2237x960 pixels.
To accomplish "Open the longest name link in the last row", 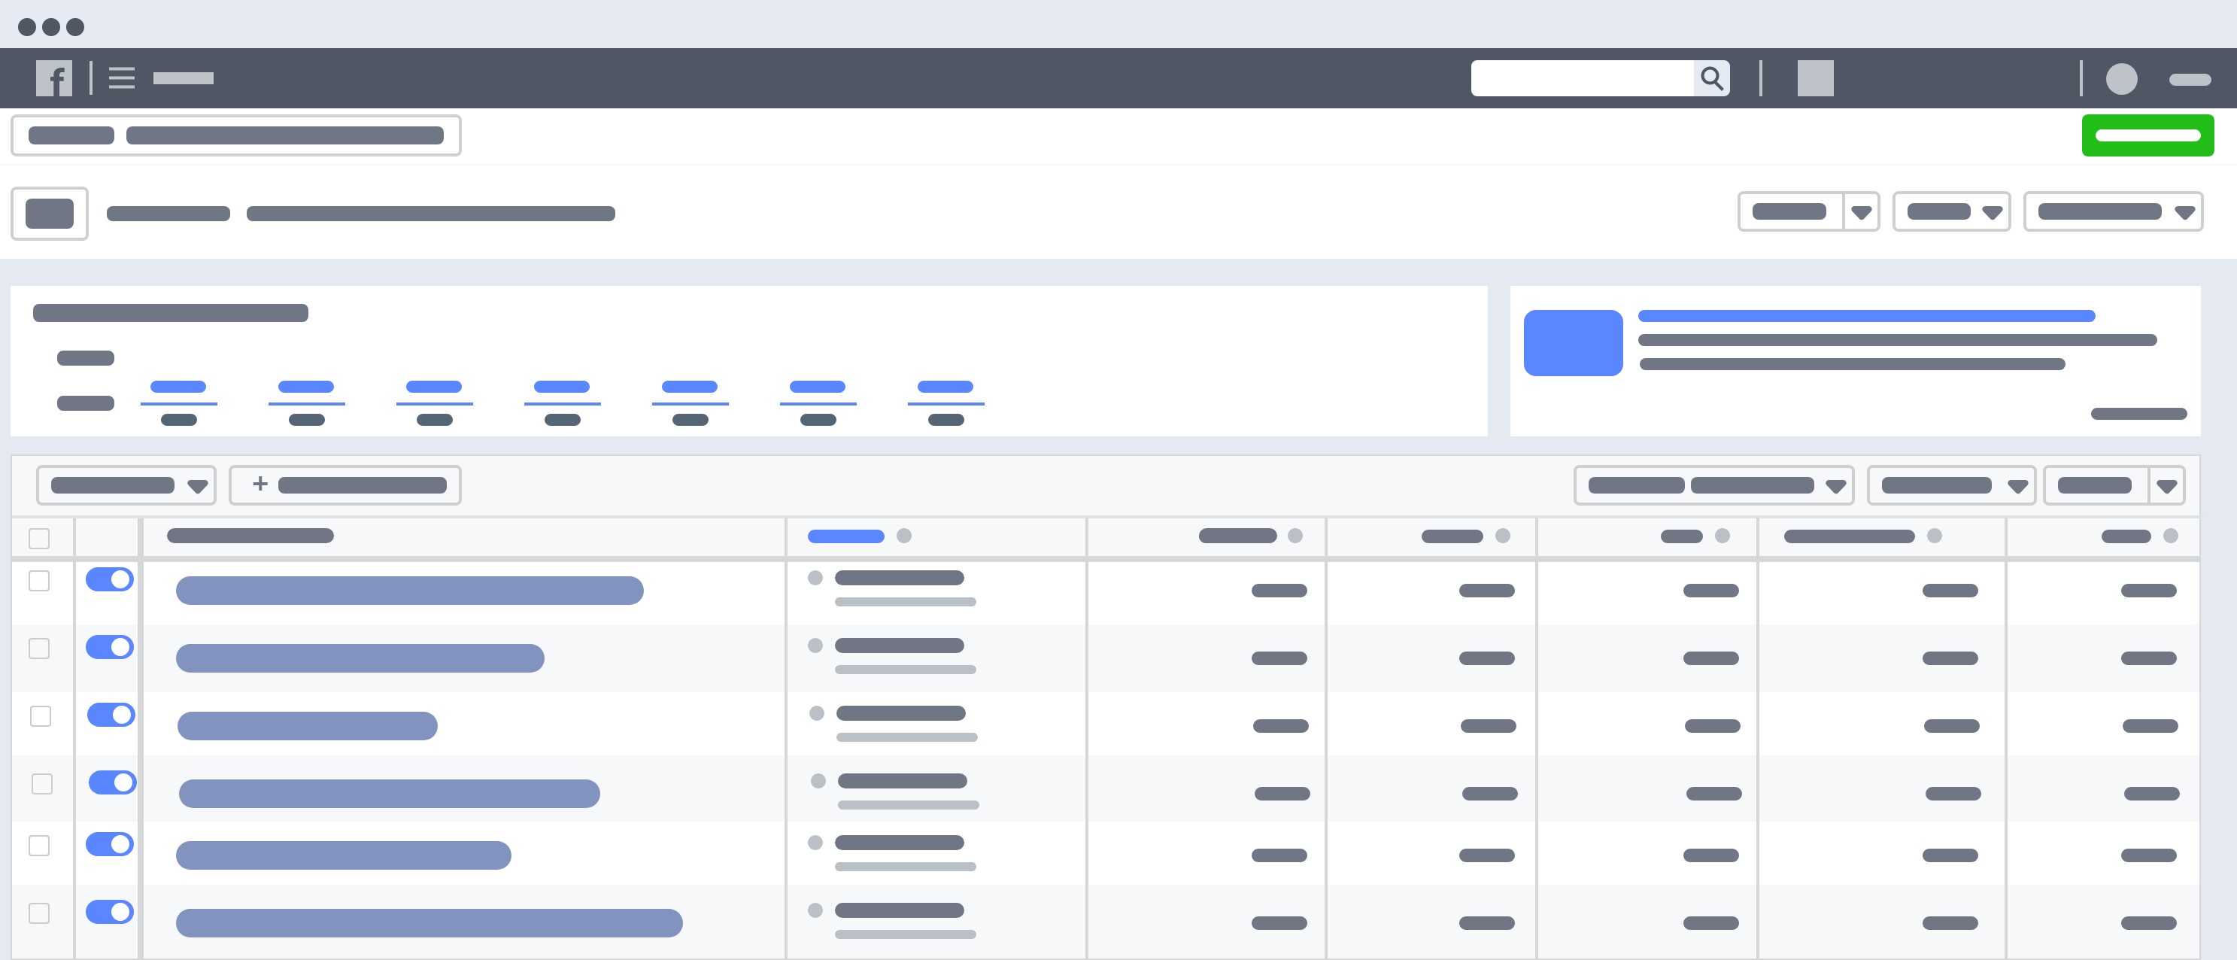I will [429, 922].
